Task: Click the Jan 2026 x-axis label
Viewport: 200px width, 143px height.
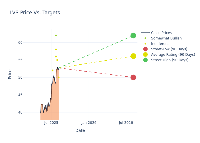Action: [89, 123]
